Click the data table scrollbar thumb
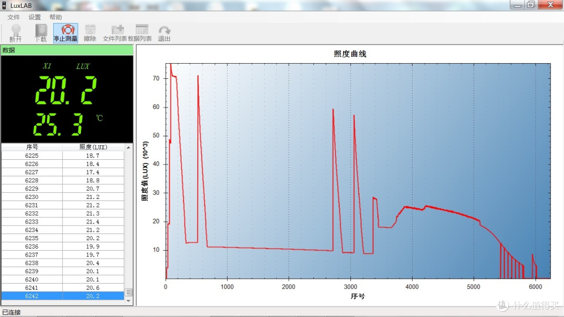 [128, 292]
